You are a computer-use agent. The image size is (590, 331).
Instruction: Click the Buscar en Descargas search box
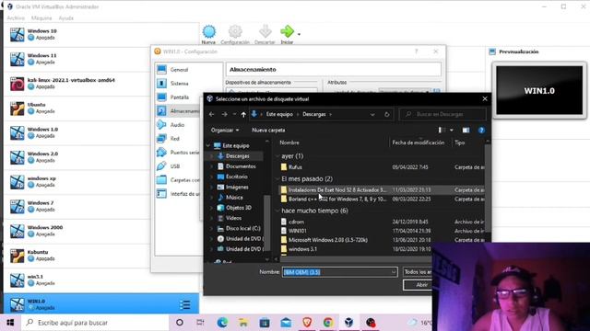(442, 114)
